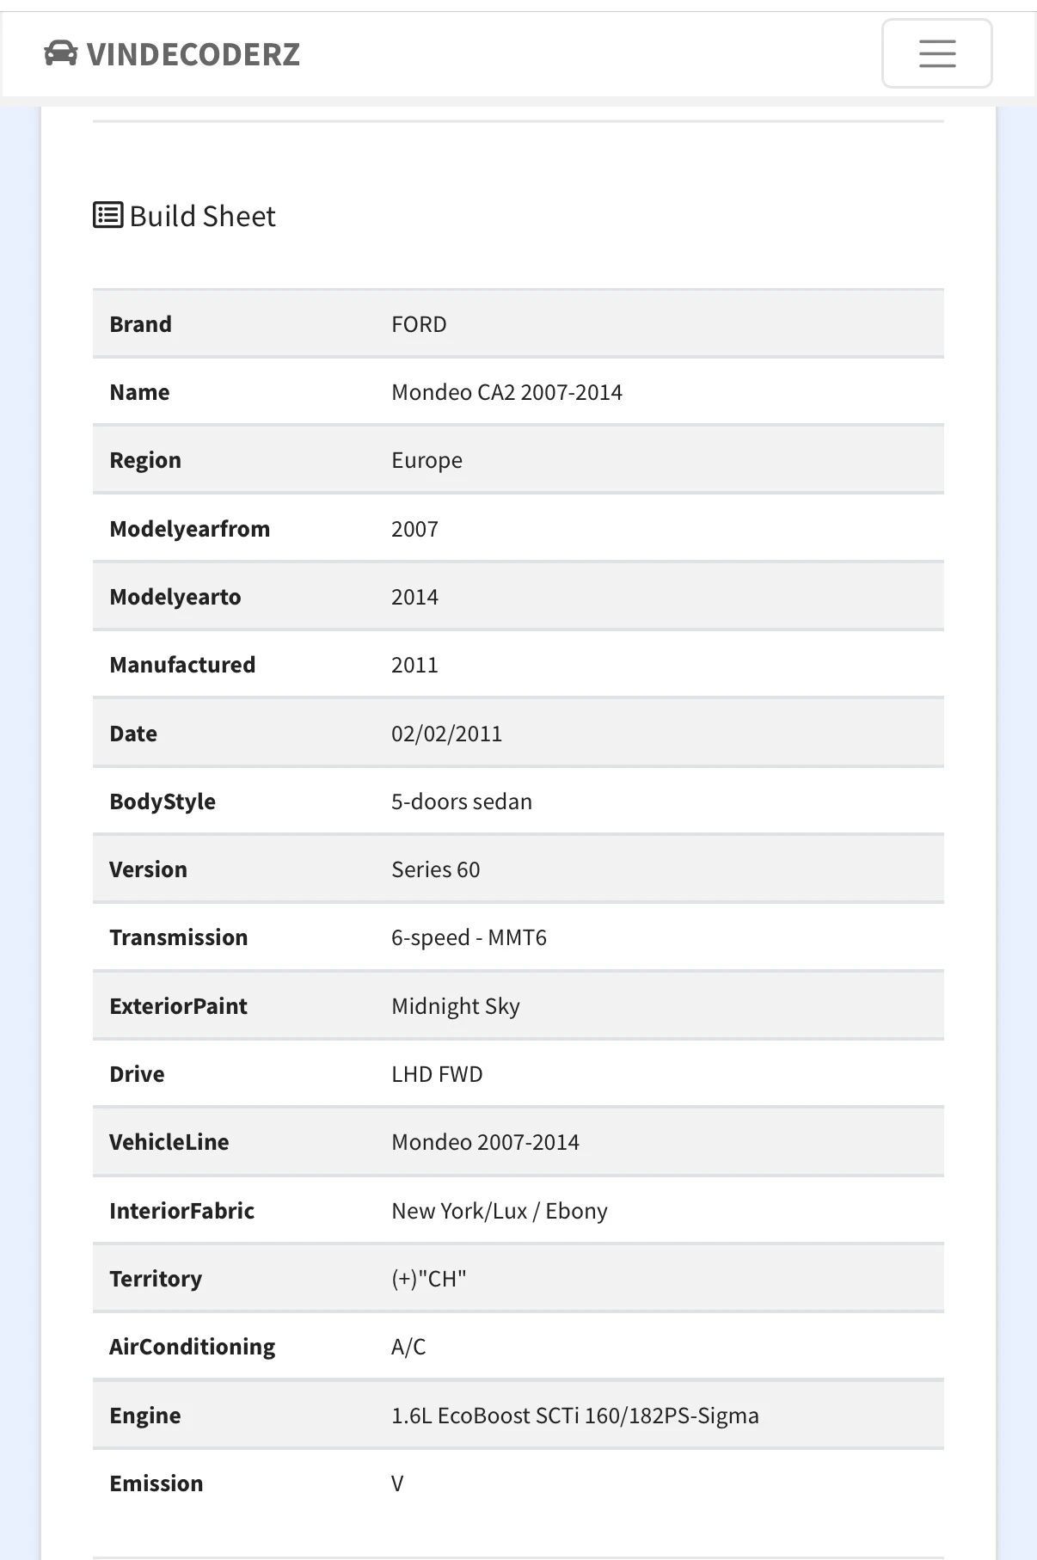
Task: Open the hamburger navigation menu
Action: point(936,53)
